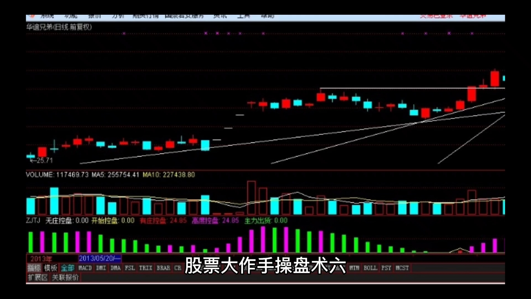This screenshot has width=531, height=299.
Task: Show the DMI indicator
Action: (x=101, y=268)
